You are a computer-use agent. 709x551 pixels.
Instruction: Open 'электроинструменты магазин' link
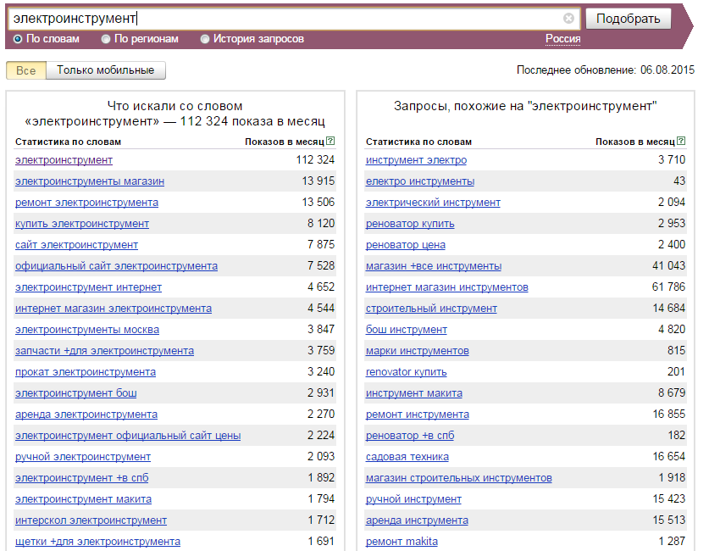click(x=90, y=181)
